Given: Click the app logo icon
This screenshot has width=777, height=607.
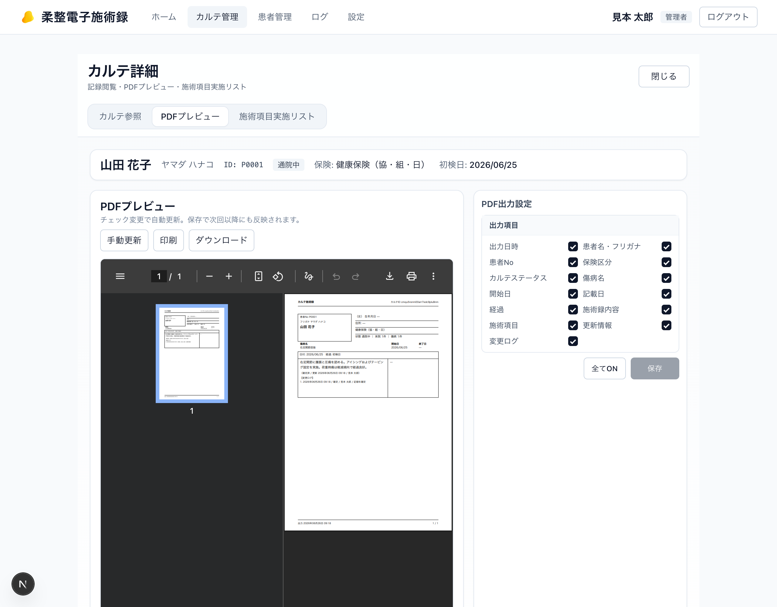Looking at the screenshot, I should point(28,17).
